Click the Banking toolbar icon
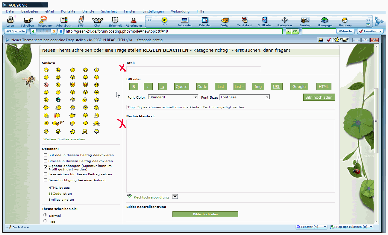Screen dimensions: 388x235 pyautogui.click(x=305, y=20)
